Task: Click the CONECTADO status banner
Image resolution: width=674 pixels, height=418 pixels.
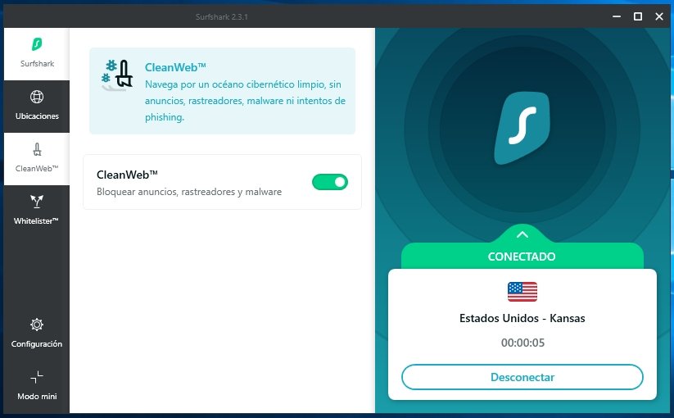Action: click(x=522, y=257)
